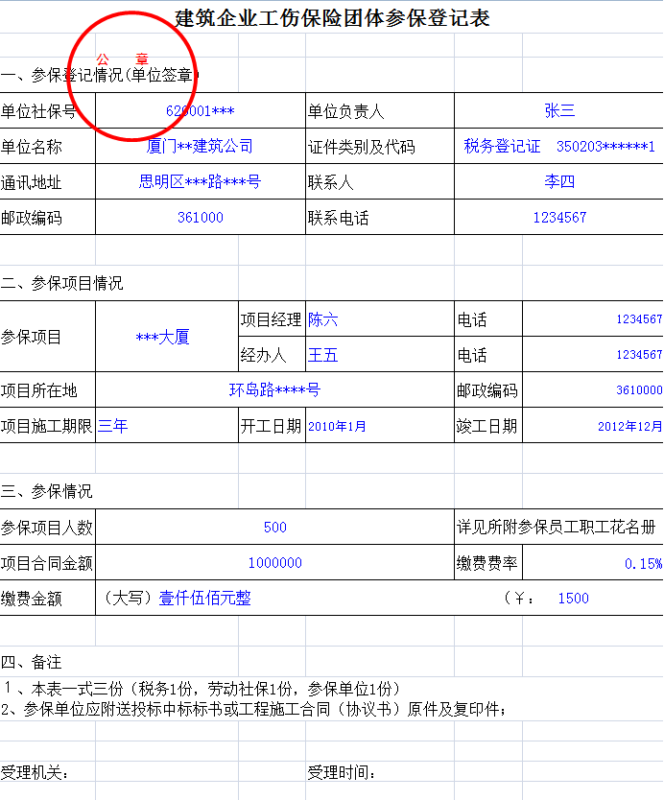Select the numeric amount 1500
The height and width of the screenshot is (800, 664).
[x=573, y=598]
